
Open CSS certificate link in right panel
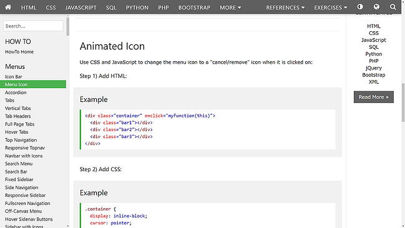pyautogui.click(x=374, y=33)
